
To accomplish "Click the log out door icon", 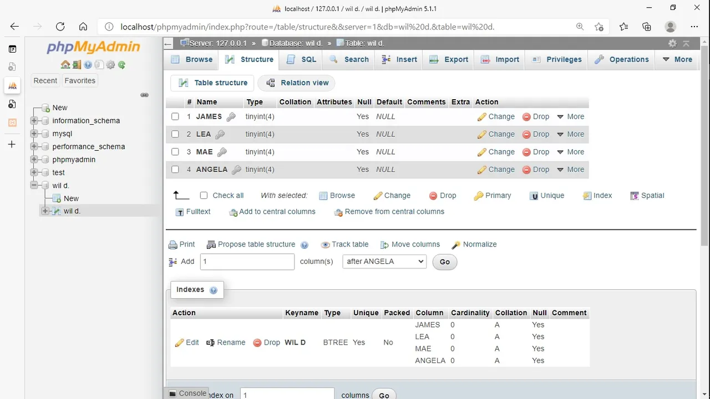I will pos(77,65).
